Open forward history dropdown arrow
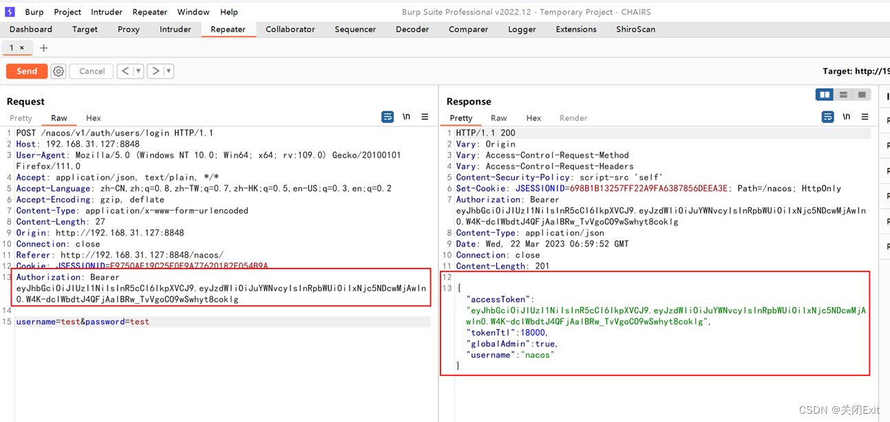This screenshot has width=890, height=422. click(x=169, y=71)
